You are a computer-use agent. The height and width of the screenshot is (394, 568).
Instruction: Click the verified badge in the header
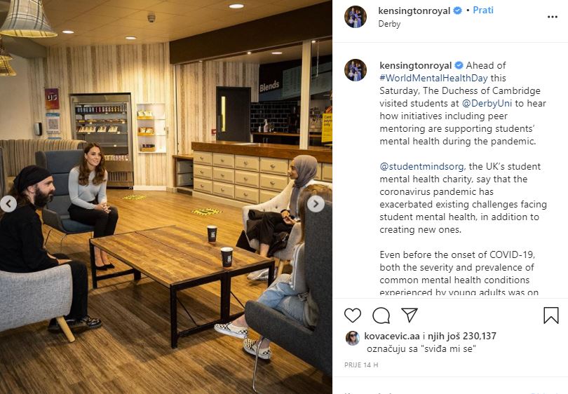coord(458,11)
